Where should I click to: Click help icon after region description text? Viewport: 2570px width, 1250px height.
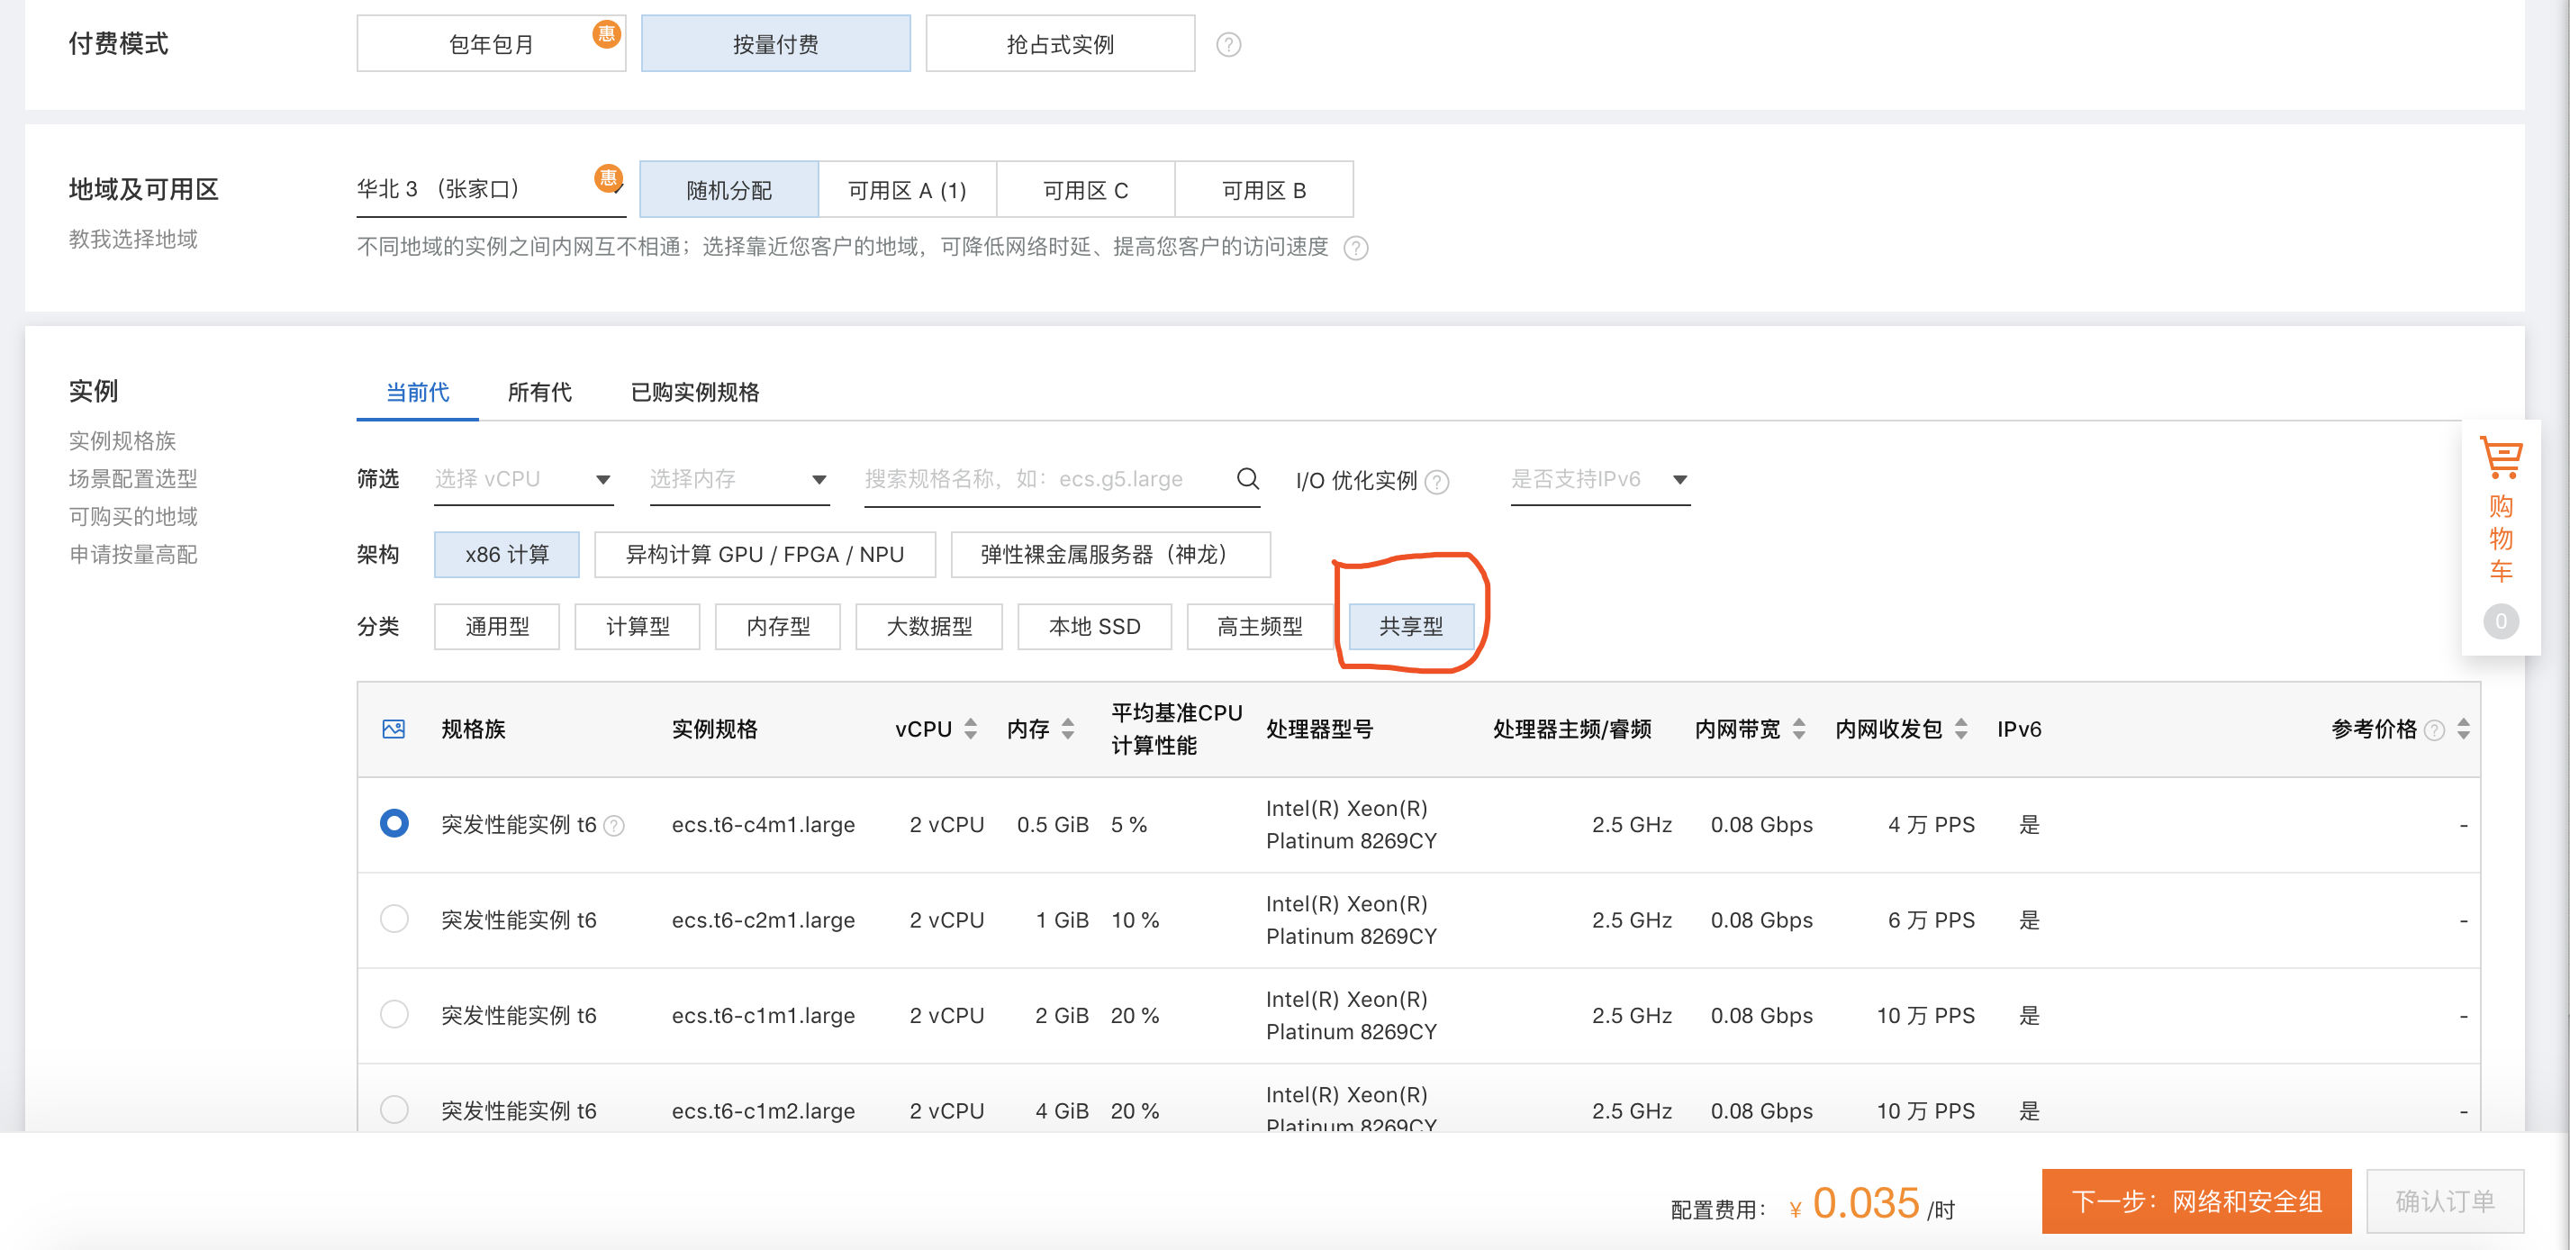(x=1355, y=248)
